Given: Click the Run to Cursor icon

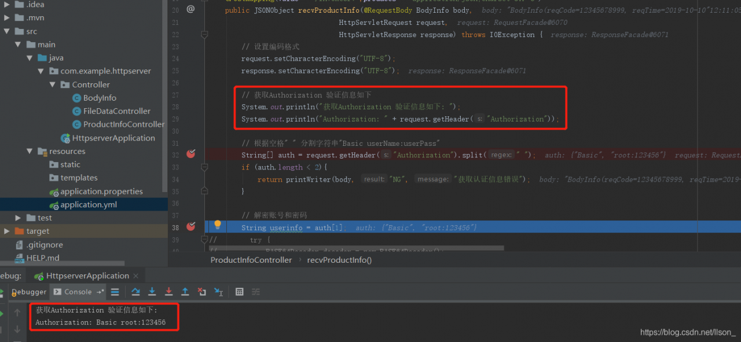Looking at the screenshot, I should click(218, 292).
